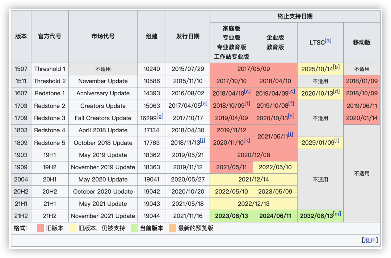Screen dimensions: 391x258
Task: Click the 2022/12/13 end-of-support cell
Action: (x=253, y=204)
